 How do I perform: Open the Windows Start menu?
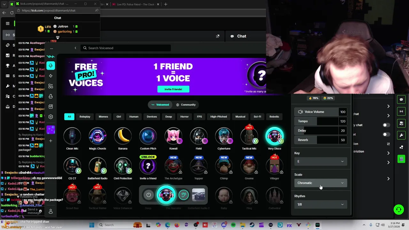[92, 225]
